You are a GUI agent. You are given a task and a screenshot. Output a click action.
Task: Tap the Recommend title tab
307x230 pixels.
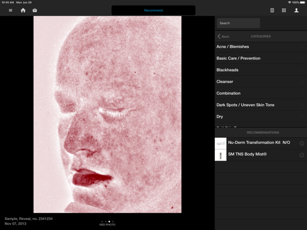(x=153, y=11)
